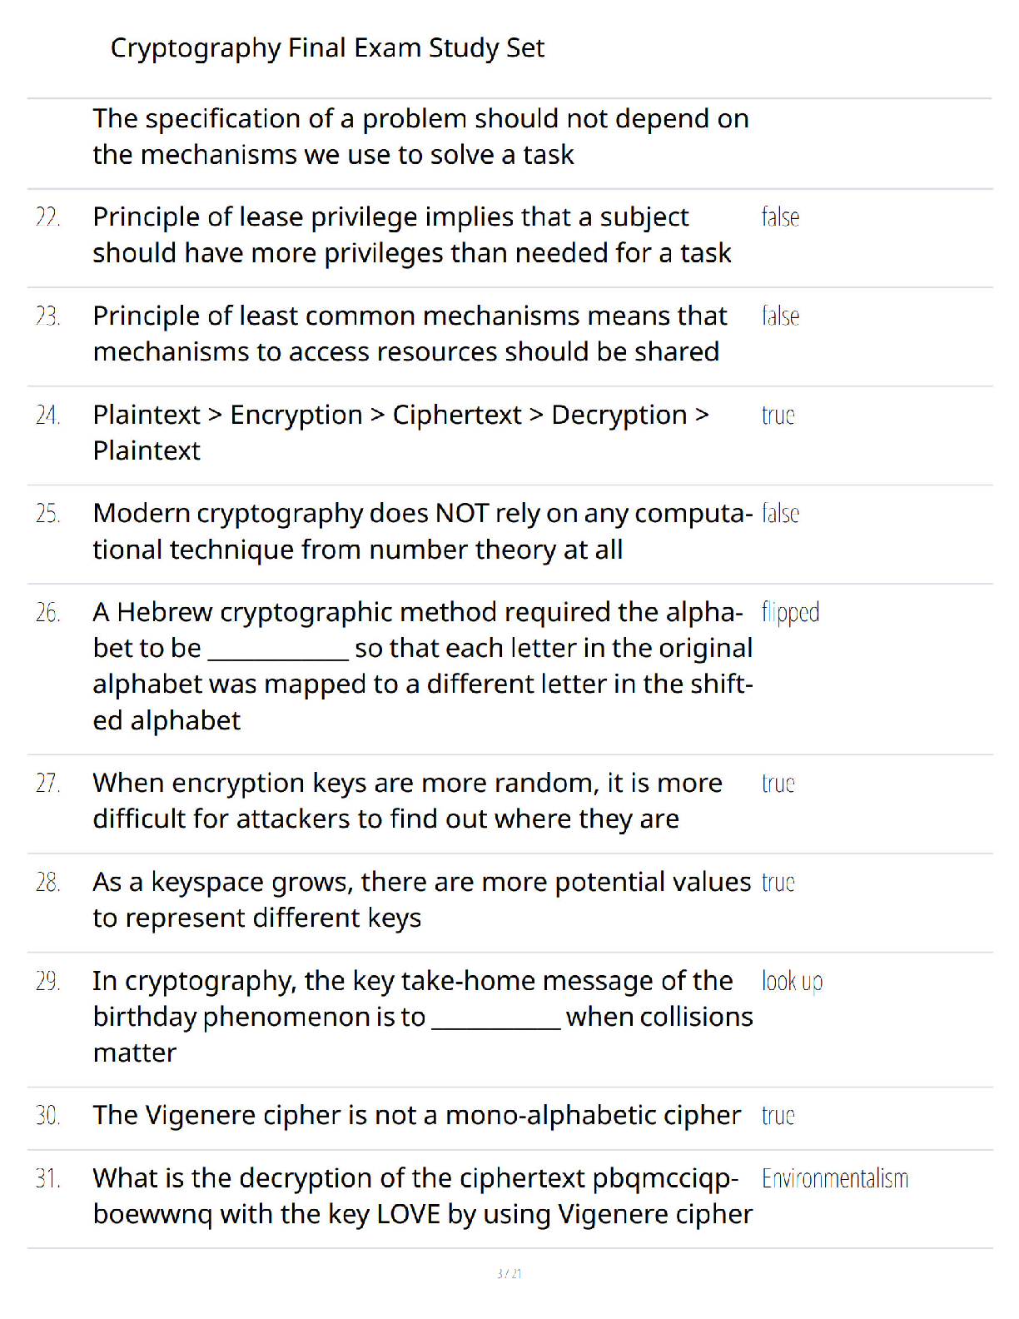Select the 'look up' answer for question 29

(792, 983)
